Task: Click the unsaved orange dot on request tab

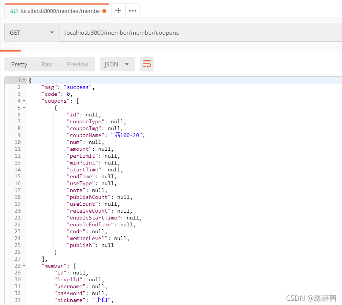Action: pos(104,11)
